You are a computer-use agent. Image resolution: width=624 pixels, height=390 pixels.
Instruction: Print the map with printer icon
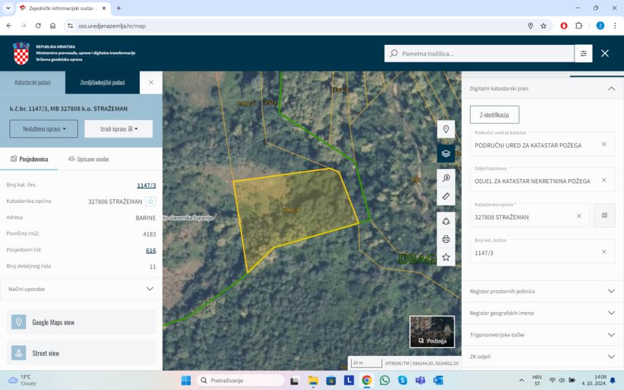pos(445,239)
